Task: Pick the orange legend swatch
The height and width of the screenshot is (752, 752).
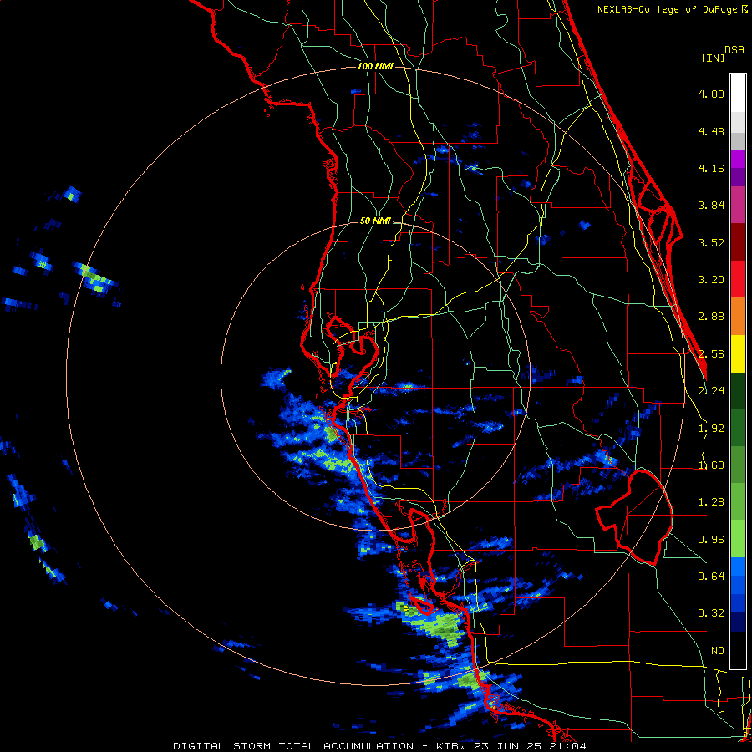Action: 738,317
